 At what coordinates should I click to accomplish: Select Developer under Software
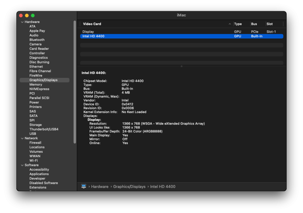pyautogui.click(x=37, y=178)
